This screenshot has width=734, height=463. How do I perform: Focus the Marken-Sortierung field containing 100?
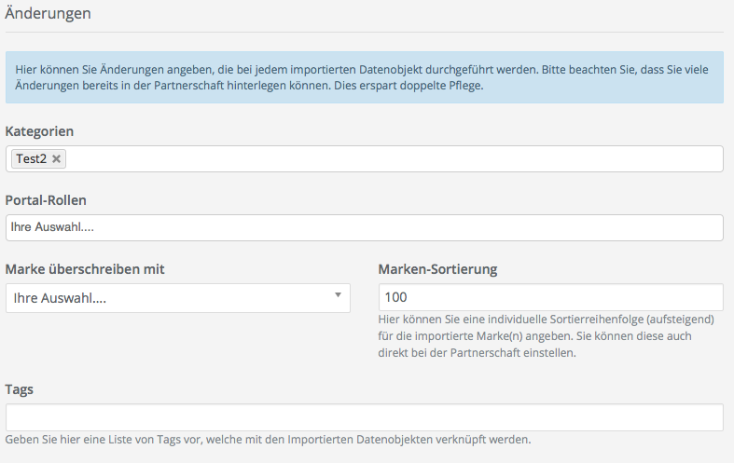point(550,297)
